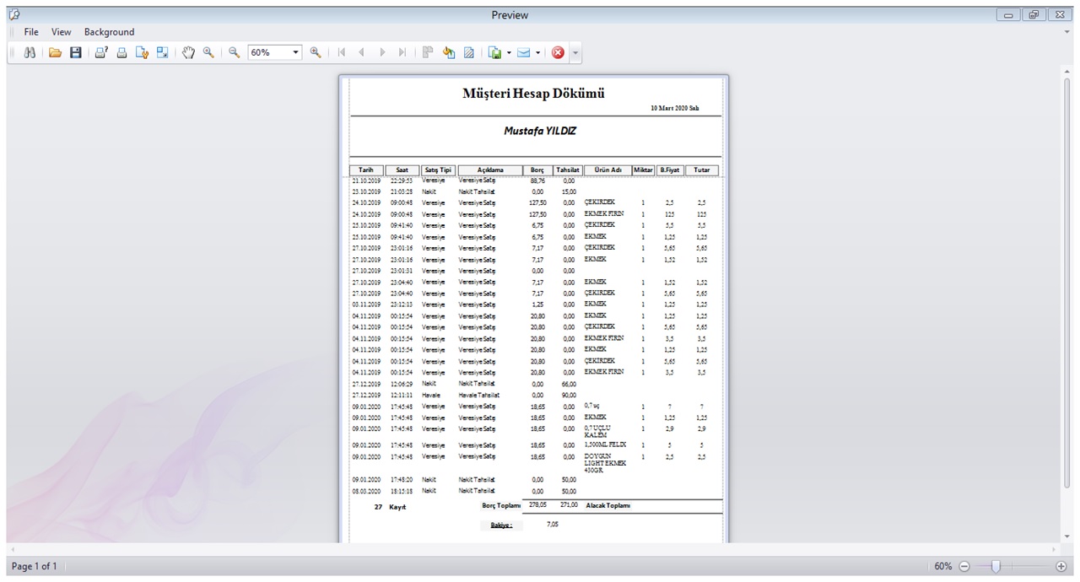Expand the Export document dropdown arrow
The image size is (1080, 582).
509,53
